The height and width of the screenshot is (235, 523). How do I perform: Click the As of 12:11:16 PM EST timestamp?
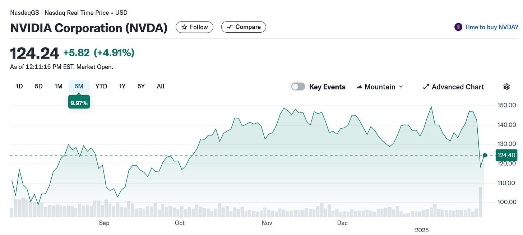(61, 67)
